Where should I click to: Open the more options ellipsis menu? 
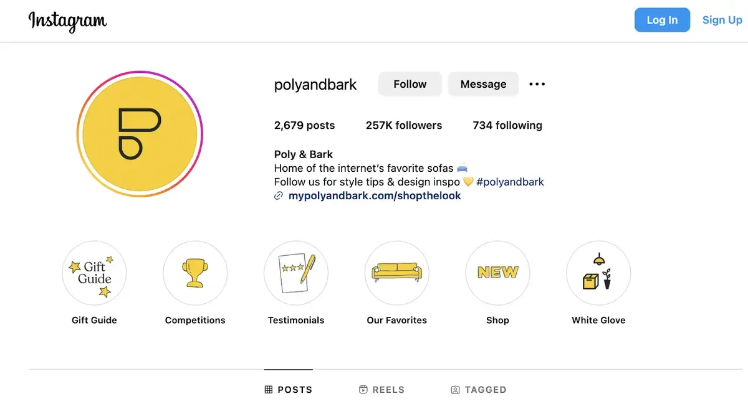pos(537,84)
